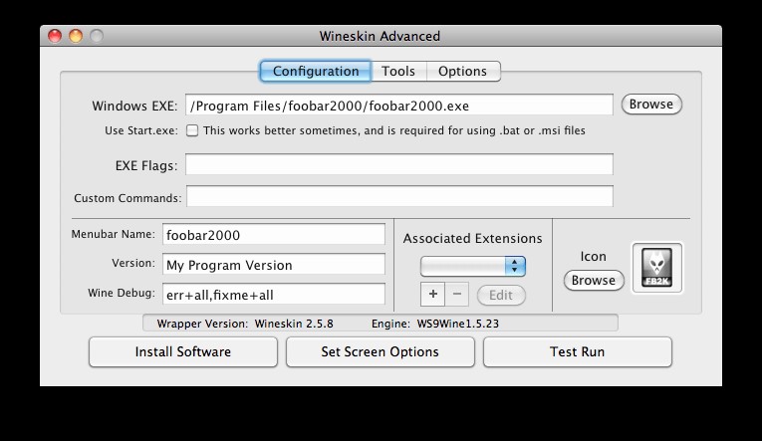Start a Test Run
The width and height of the screenshot is (762, 441).
pos(578,351)
